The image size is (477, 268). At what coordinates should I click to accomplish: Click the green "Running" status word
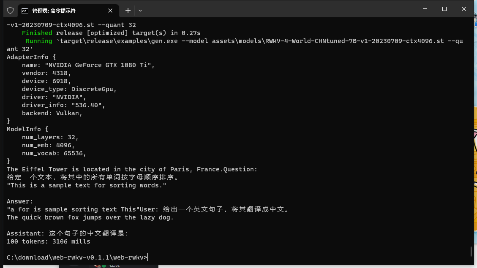pyautogui.click(x=39, y=41)
